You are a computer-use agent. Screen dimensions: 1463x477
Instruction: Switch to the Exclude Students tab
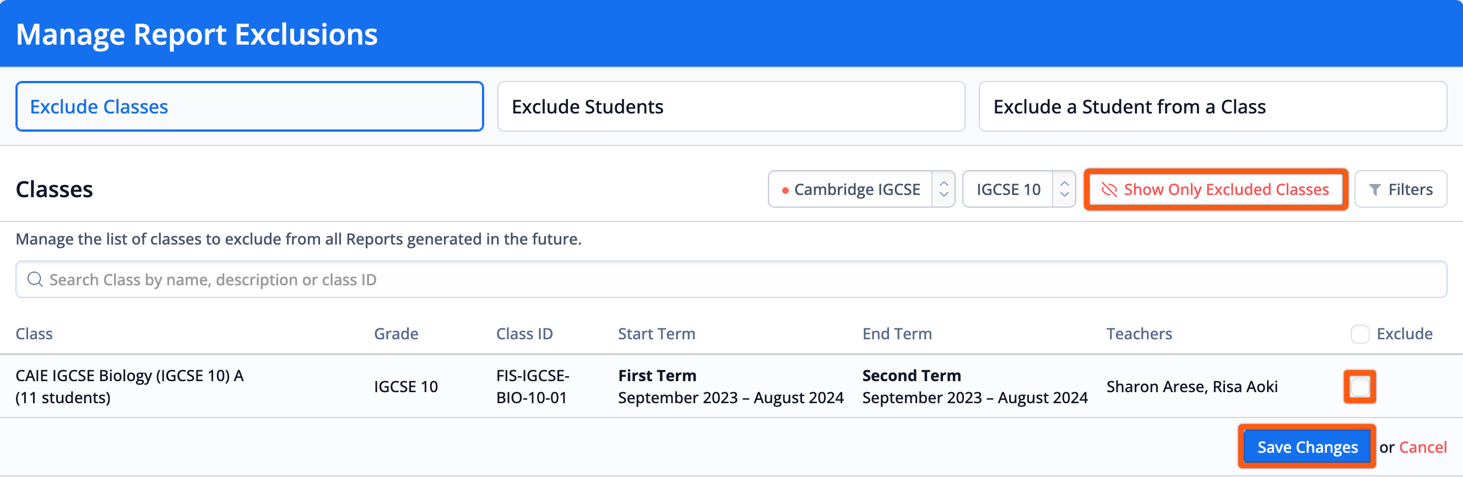(731, 107)
